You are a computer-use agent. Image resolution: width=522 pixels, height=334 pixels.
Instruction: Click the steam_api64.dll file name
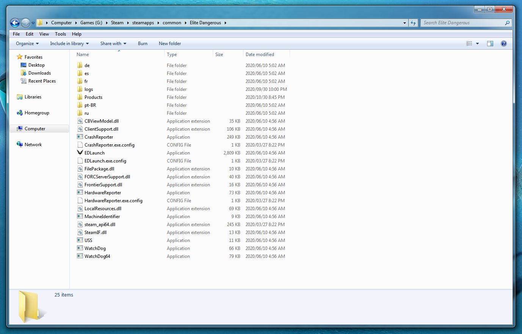click(100, 225)
